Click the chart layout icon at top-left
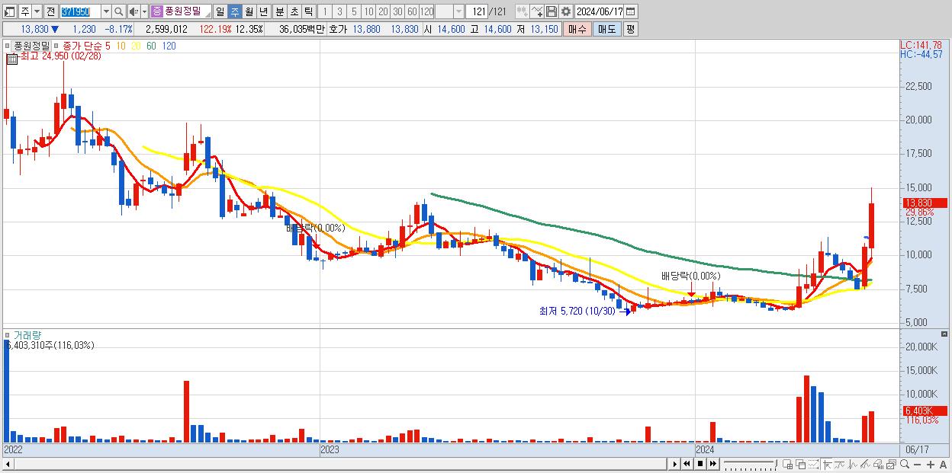952x473 pixels. coord(10,12)
